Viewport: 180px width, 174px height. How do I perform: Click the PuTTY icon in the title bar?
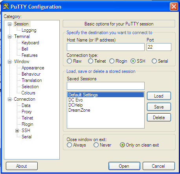click(x=6, y=6)
